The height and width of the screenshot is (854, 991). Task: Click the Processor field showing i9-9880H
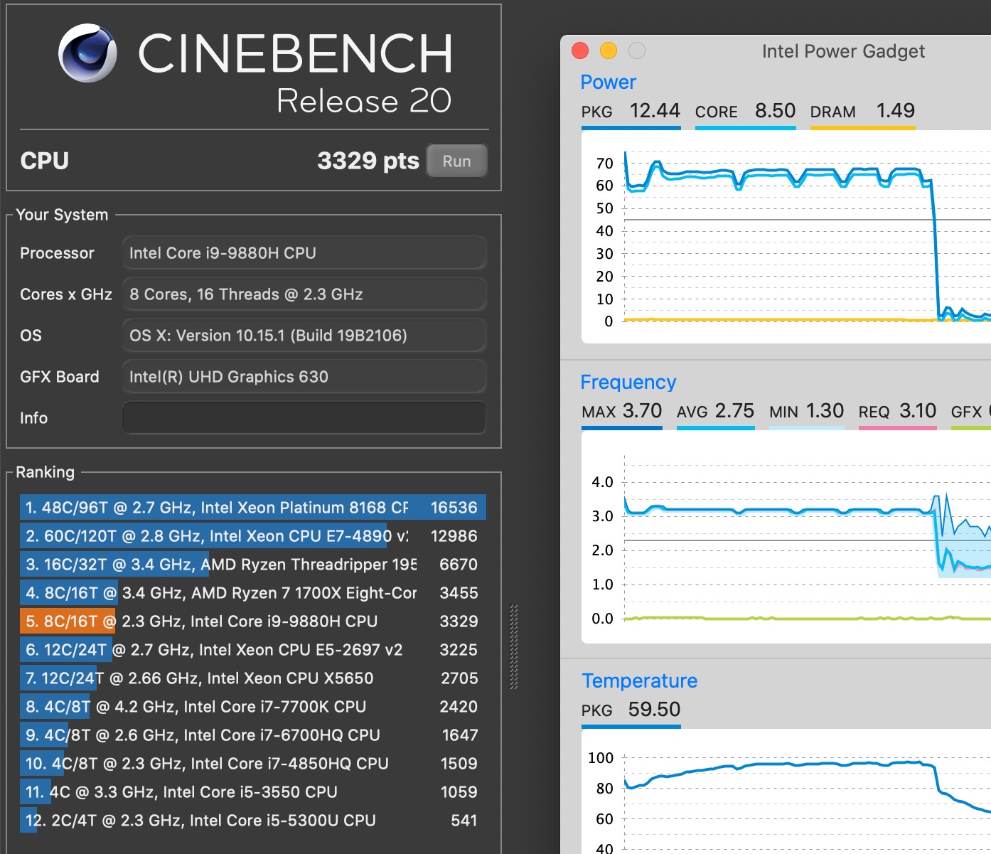pyautogui.click(x=304, y=252)
